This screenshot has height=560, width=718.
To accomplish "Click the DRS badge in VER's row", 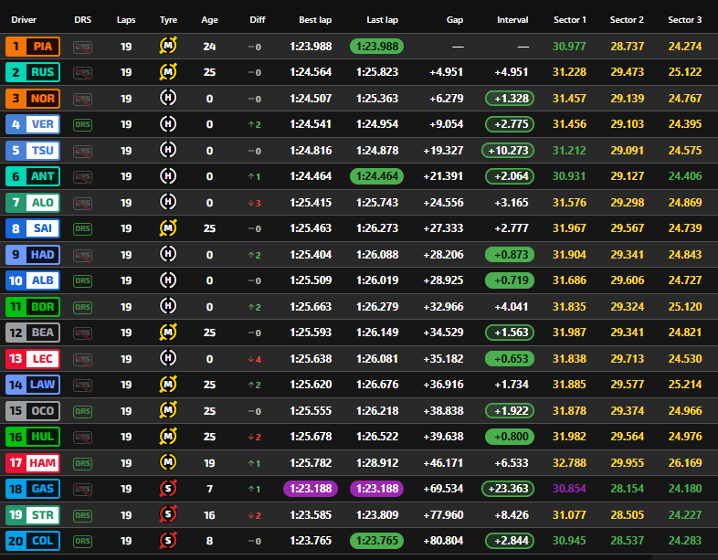I will (x=83, y=124).
